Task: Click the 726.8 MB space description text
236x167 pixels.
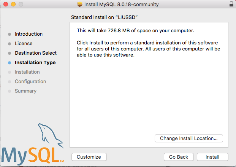Action: (135, 30)
